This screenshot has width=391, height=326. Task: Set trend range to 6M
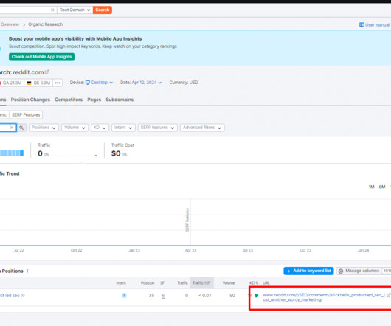(x=382, y=187)
